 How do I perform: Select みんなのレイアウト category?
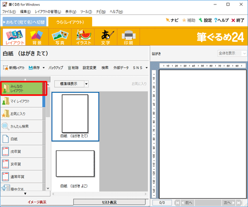(22, 88)
